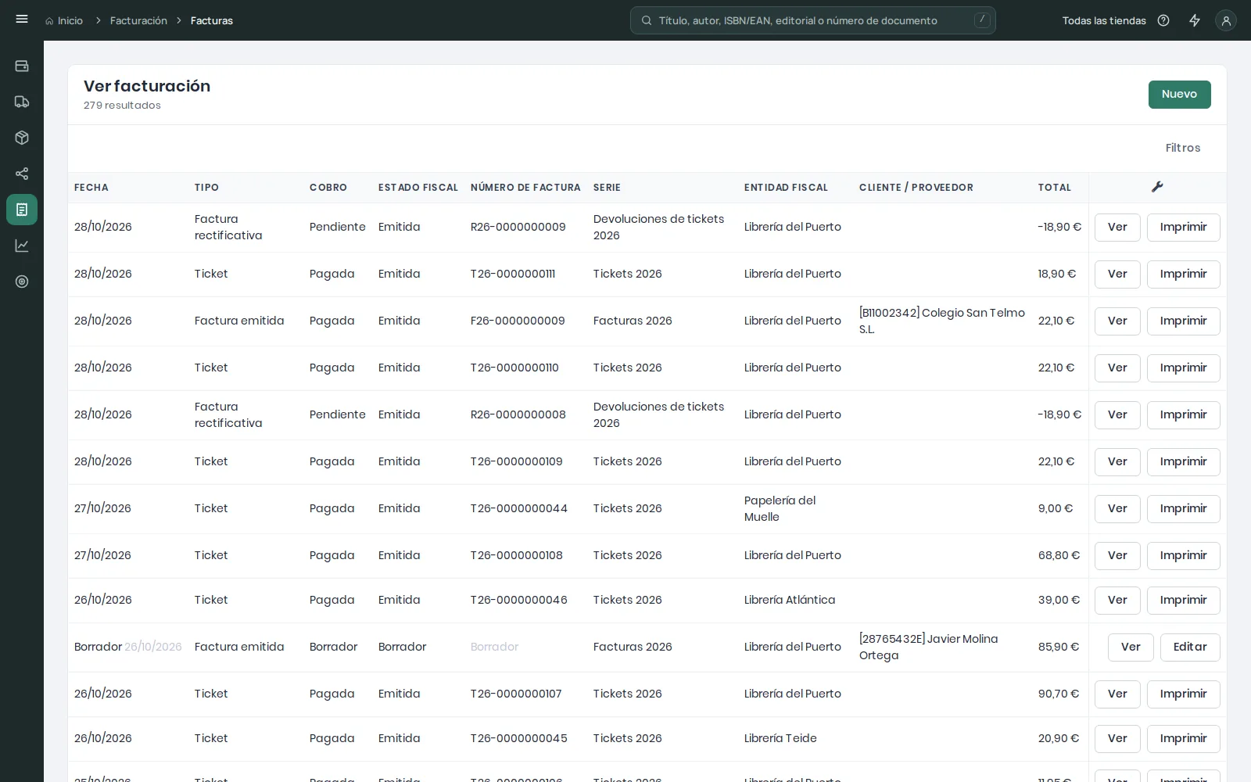Sort by the FECHA column header
Image resolution: width=1251 pixels, height=782 pixels.
(x=91, y=188)
